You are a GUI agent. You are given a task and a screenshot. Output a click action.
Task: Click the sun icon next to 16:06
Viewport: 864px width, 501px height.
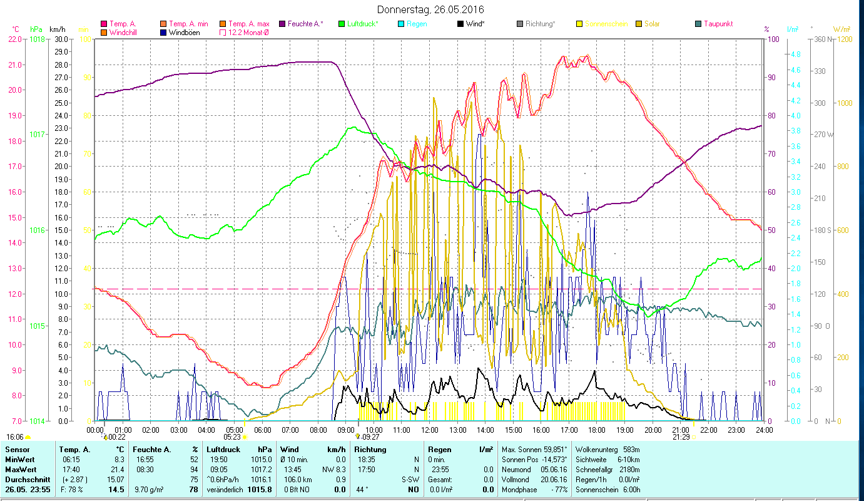(28, 437)
